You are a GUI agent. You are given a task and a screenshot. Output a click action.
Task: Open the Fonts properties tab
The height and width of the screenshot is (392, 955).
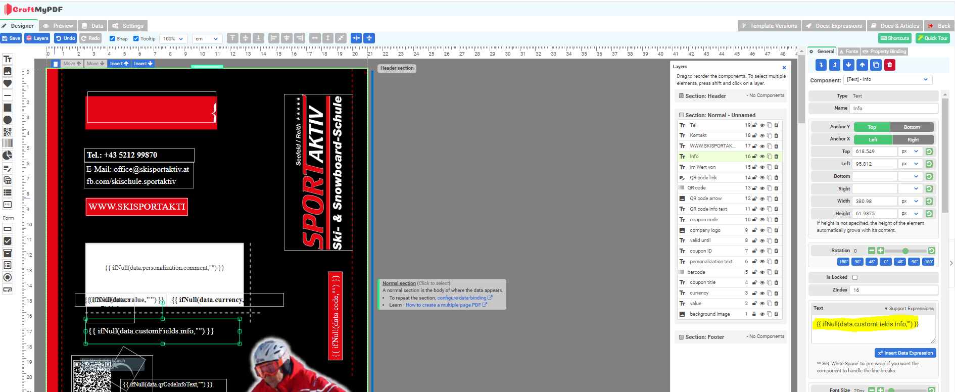click(848, 52)
